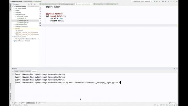Screen dimensions: 188x106
Task: Hide the Project panel with minus icon
Action: click(37, 4)
